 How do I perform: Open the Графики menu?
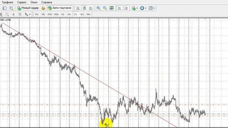point(7,2)
